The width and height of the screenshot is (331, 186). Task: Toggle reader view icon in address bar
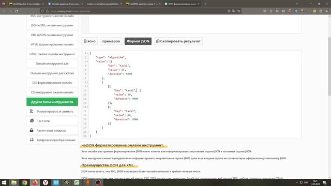pos(229,11)
